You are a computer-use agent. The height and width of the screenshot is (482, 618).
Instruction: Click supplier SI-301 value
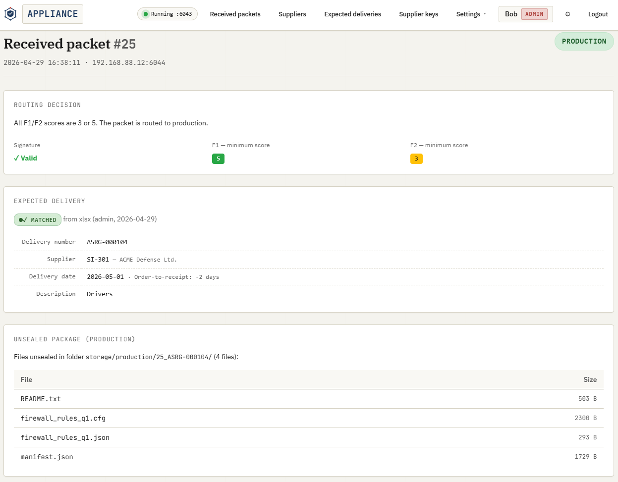pyautogui.click(x=98, y=259)
